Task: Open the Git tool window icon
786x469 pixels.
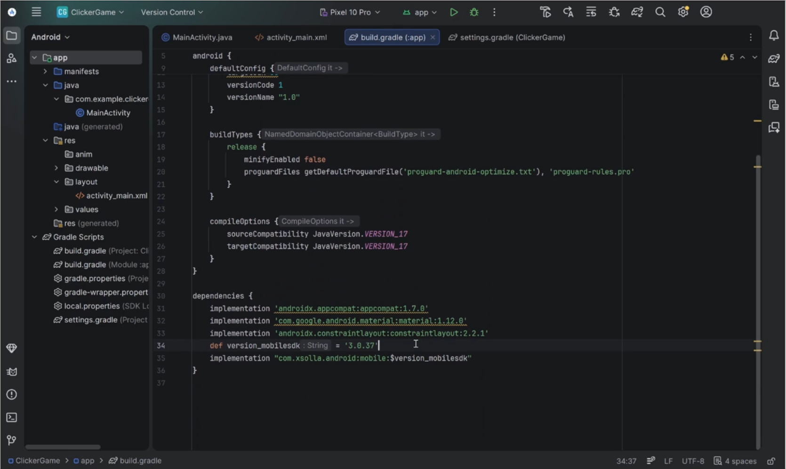Action: pyautogui.click(x=12, y=440)
